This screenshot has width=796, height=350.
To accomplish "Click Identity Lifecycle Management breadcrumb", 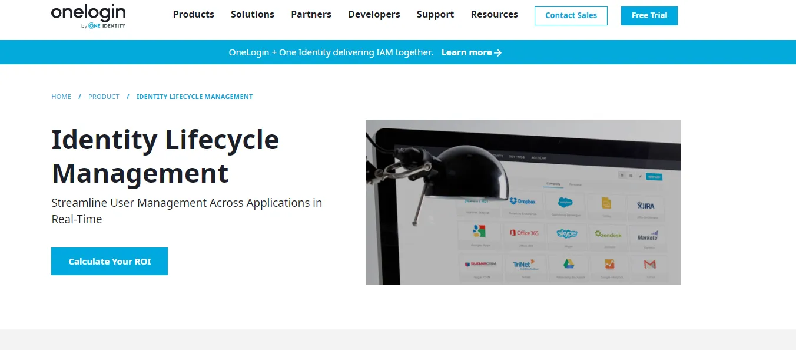I will (194, 97).
